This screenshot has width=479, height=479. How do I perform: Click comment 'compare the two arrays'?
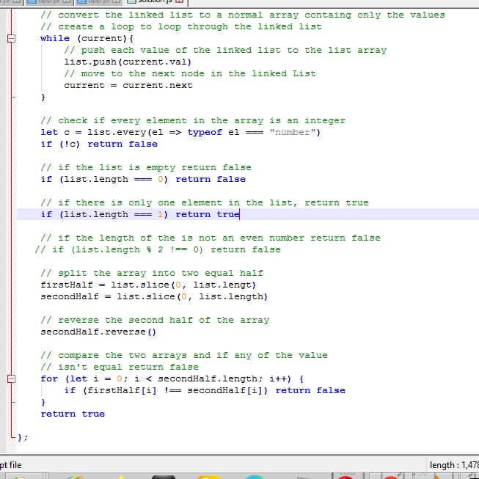(184, 355)
